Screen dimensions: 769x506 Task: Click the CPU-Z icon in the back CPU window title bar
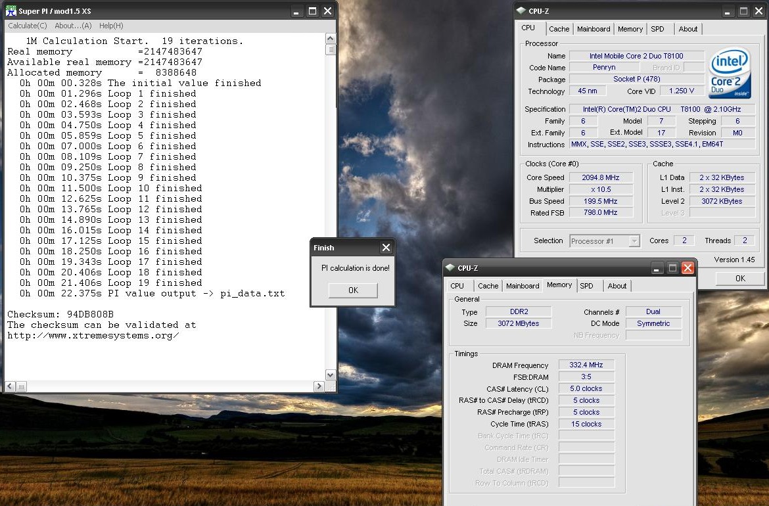521,11
